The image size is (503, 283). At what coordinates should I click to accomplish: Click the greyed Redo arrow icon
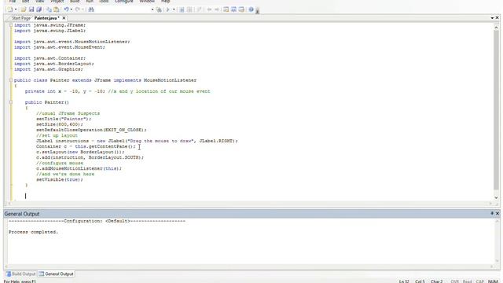77,9
